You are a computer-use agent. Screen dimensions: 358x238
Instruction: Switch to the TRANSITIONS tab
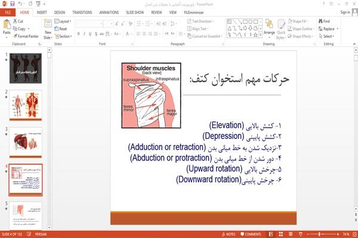(82, 13)
